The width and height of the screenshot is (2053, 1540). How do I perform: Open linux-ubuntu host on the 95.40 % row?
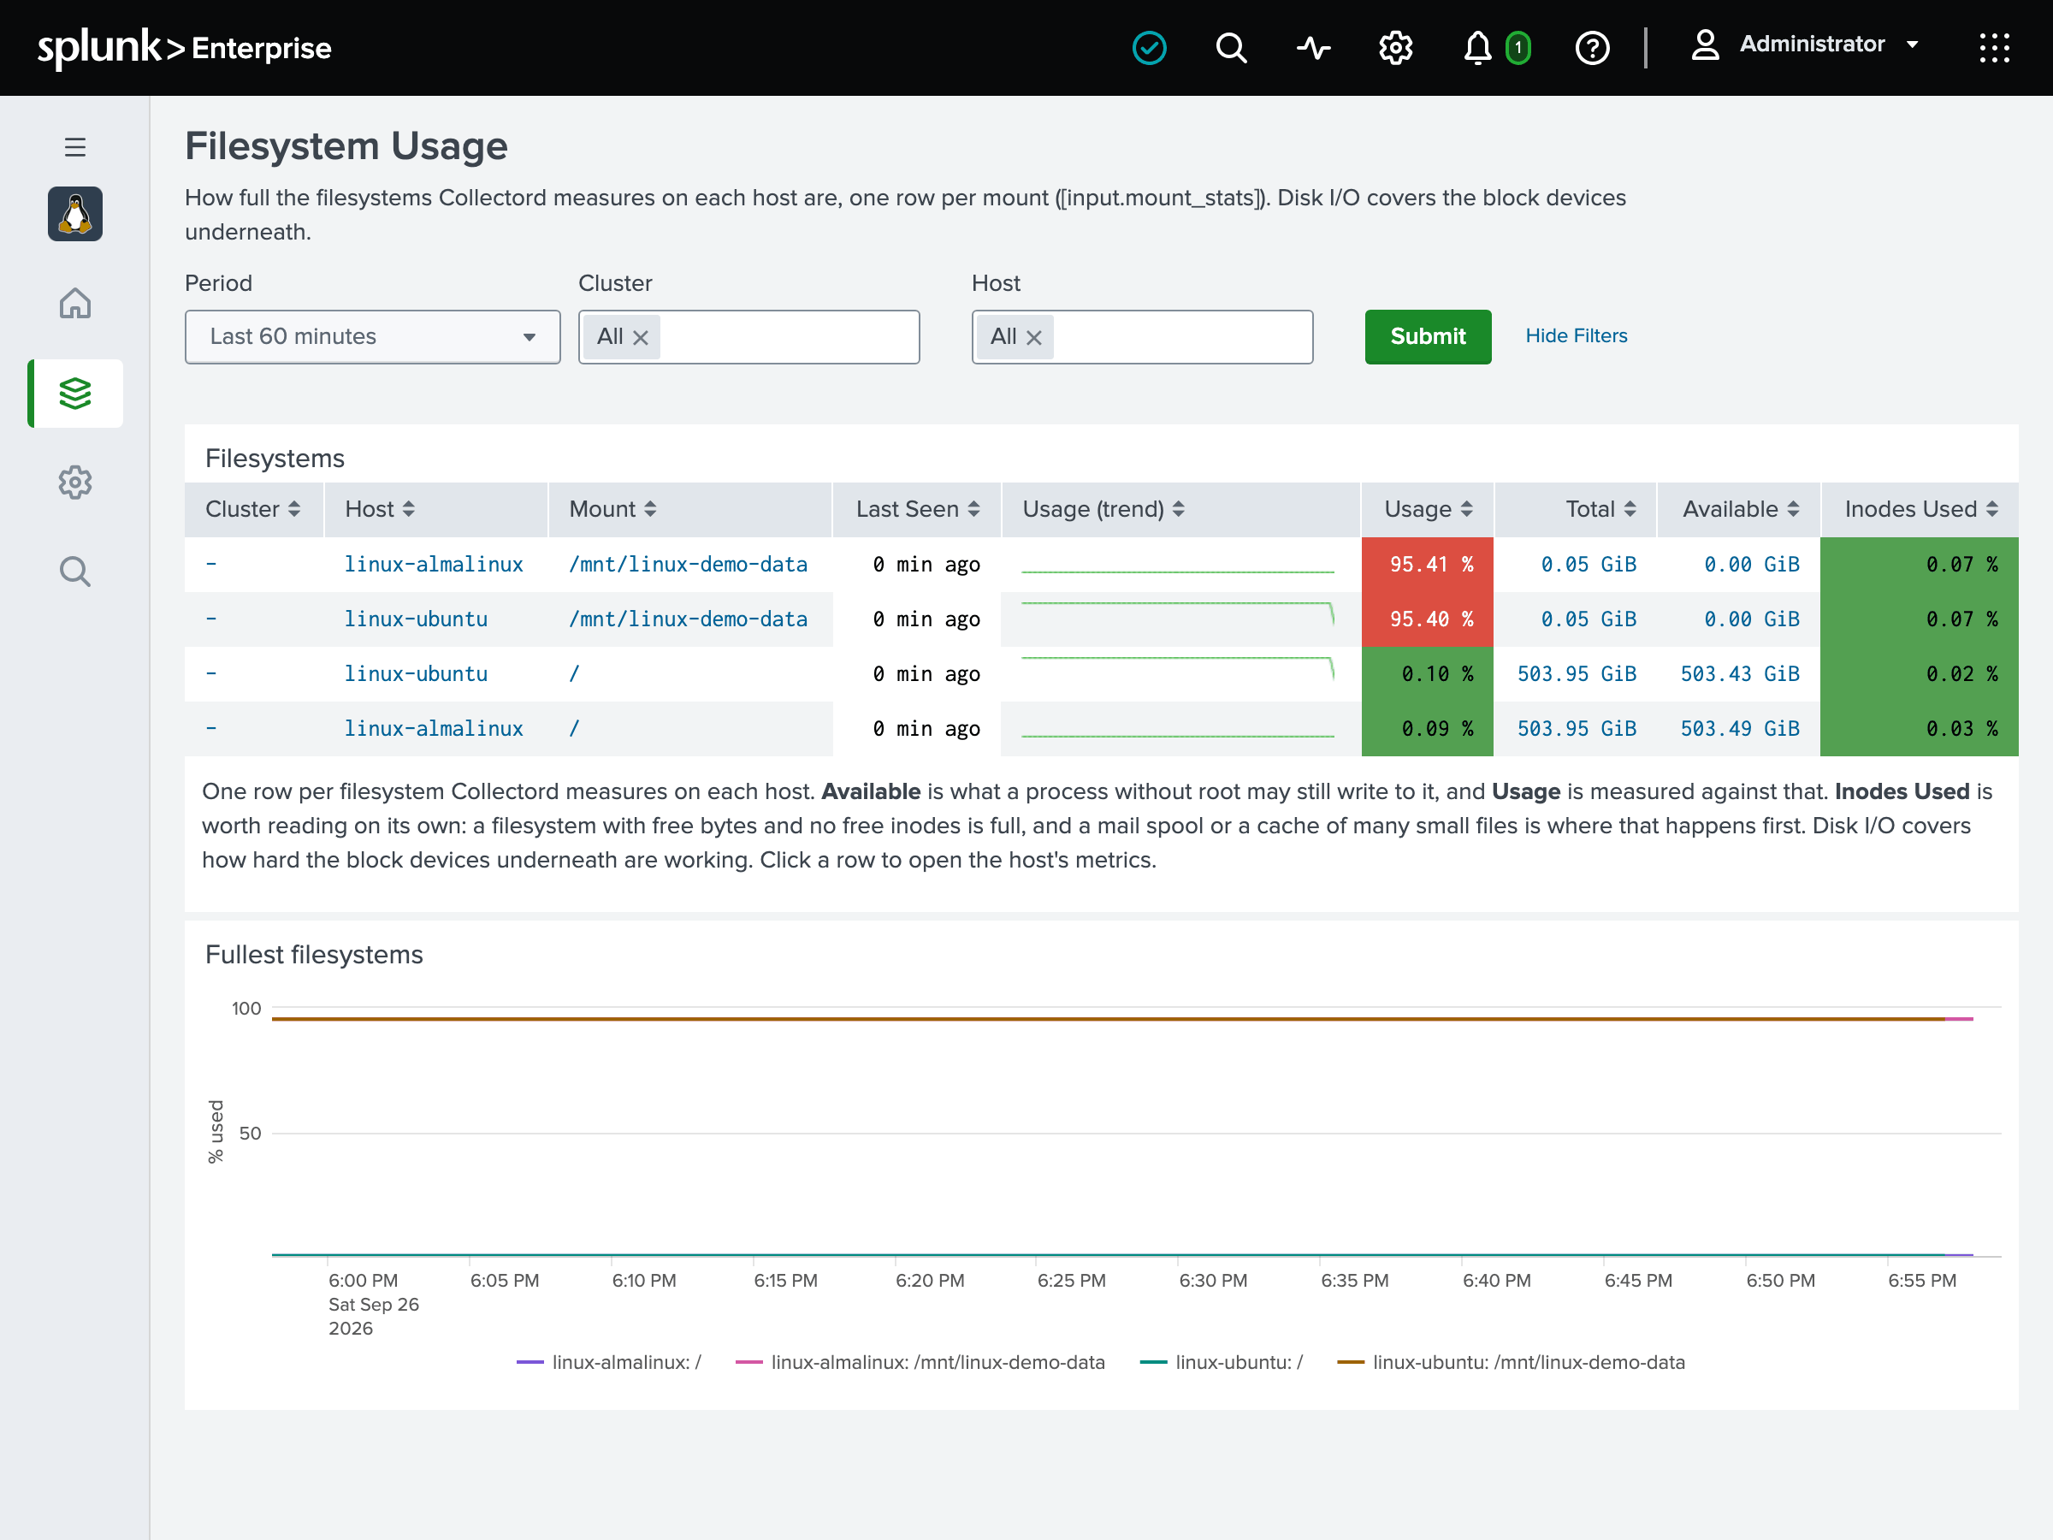point(416,619)
